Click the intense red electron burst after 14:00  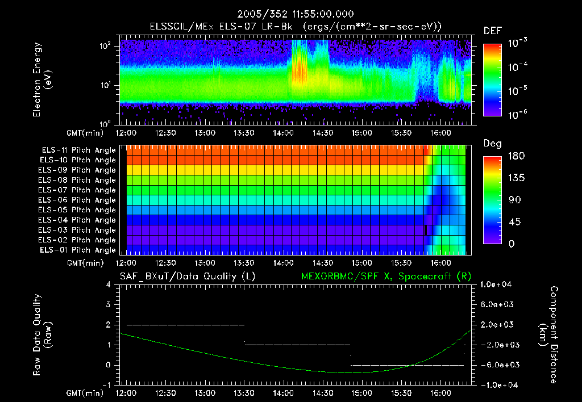(299, 69)
